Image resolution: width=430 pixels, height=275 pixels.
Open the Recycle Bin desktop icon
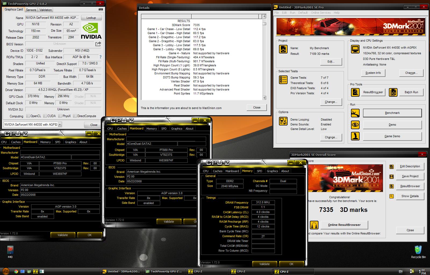[x=418, y=252]
